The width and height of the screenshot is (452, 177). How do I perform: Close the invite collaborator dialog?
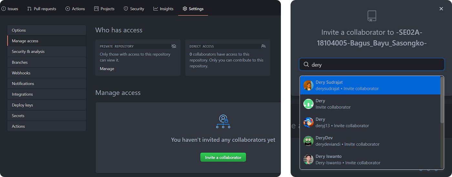(441, 9)
